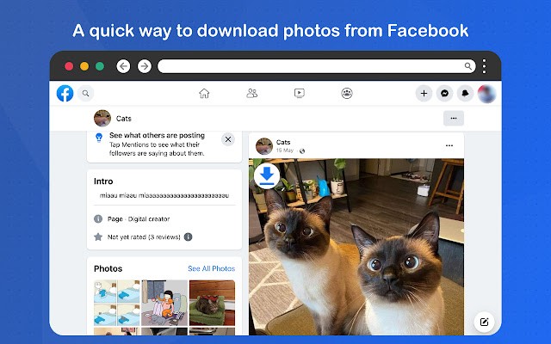Screen dimensions: 551x344
Task: Open Facebook home via logo
Action: tap(65, 94)
